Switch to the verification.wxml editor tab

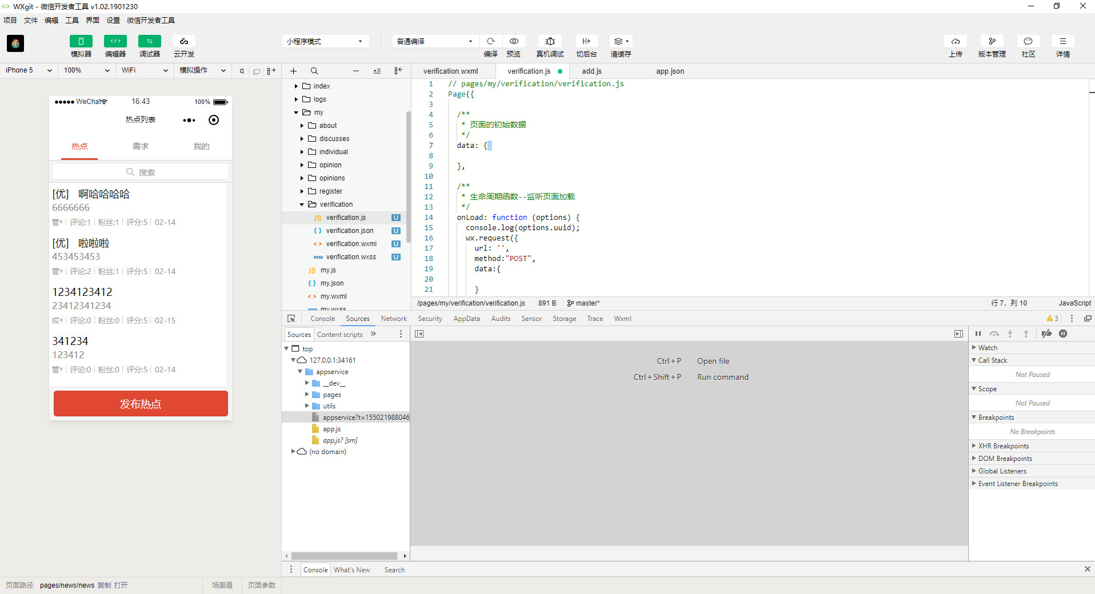click(450, 71)
